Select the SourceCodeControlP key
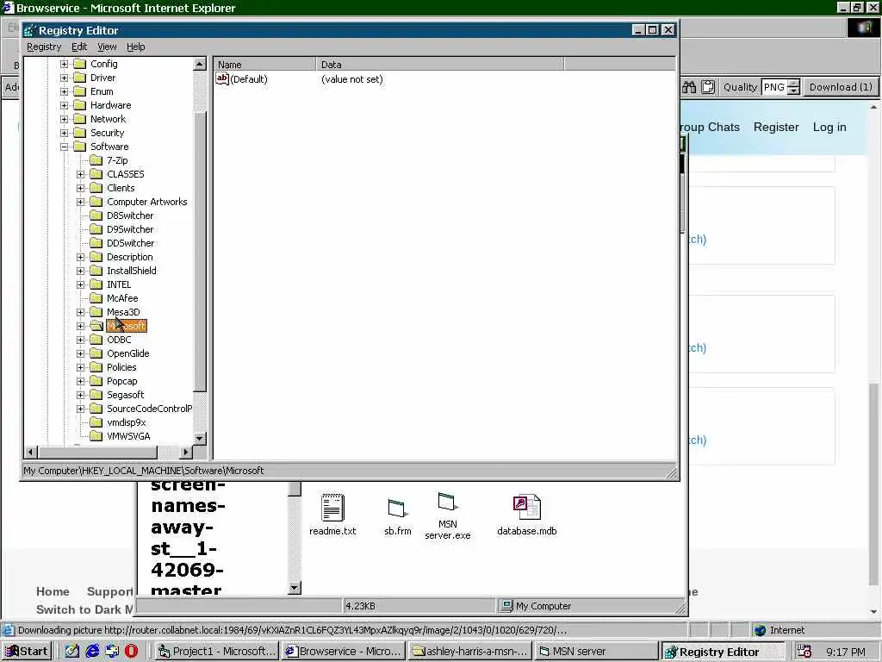The width and height of the screenshot is (882, 662). [x=149, y=409]
